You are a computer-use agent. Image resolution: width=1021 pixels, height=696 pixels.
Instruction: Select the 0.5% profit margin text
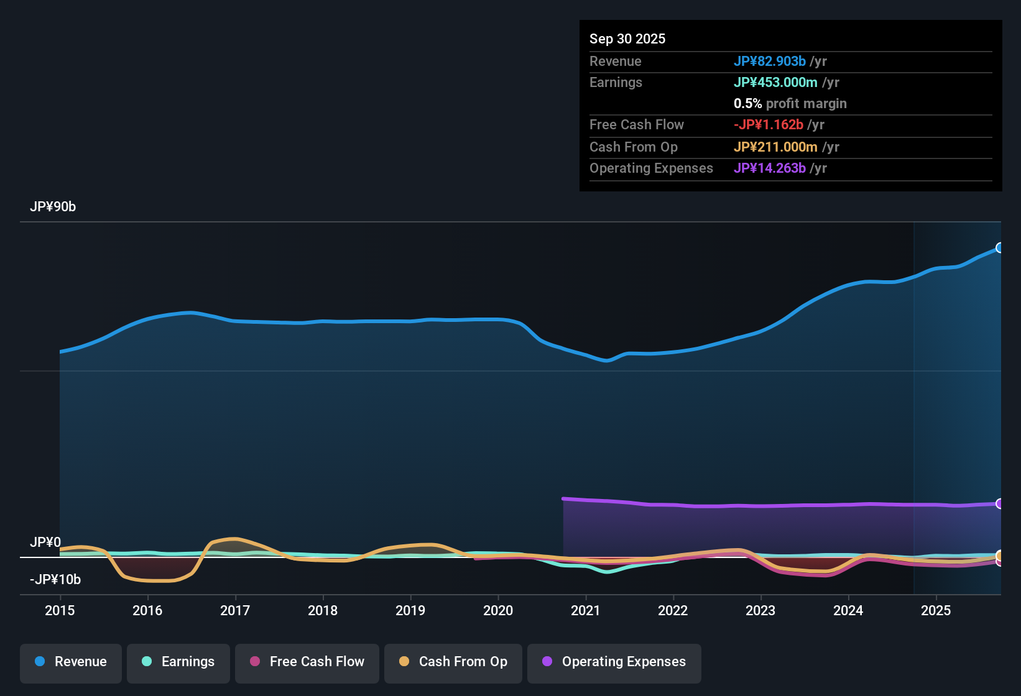790,104
